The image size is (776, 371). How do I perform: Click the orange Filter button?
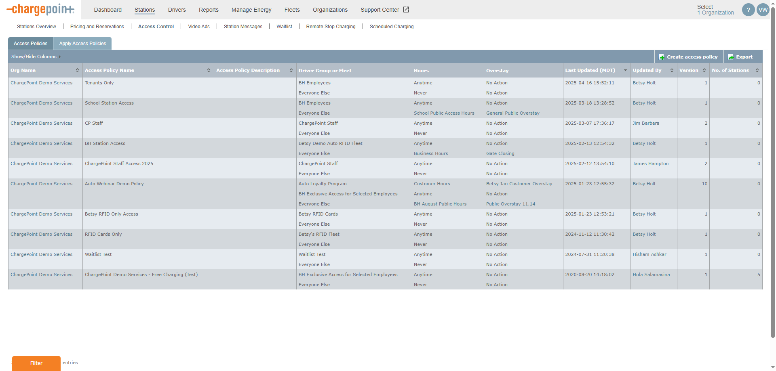pyautogui.click(x=36, y=363)
